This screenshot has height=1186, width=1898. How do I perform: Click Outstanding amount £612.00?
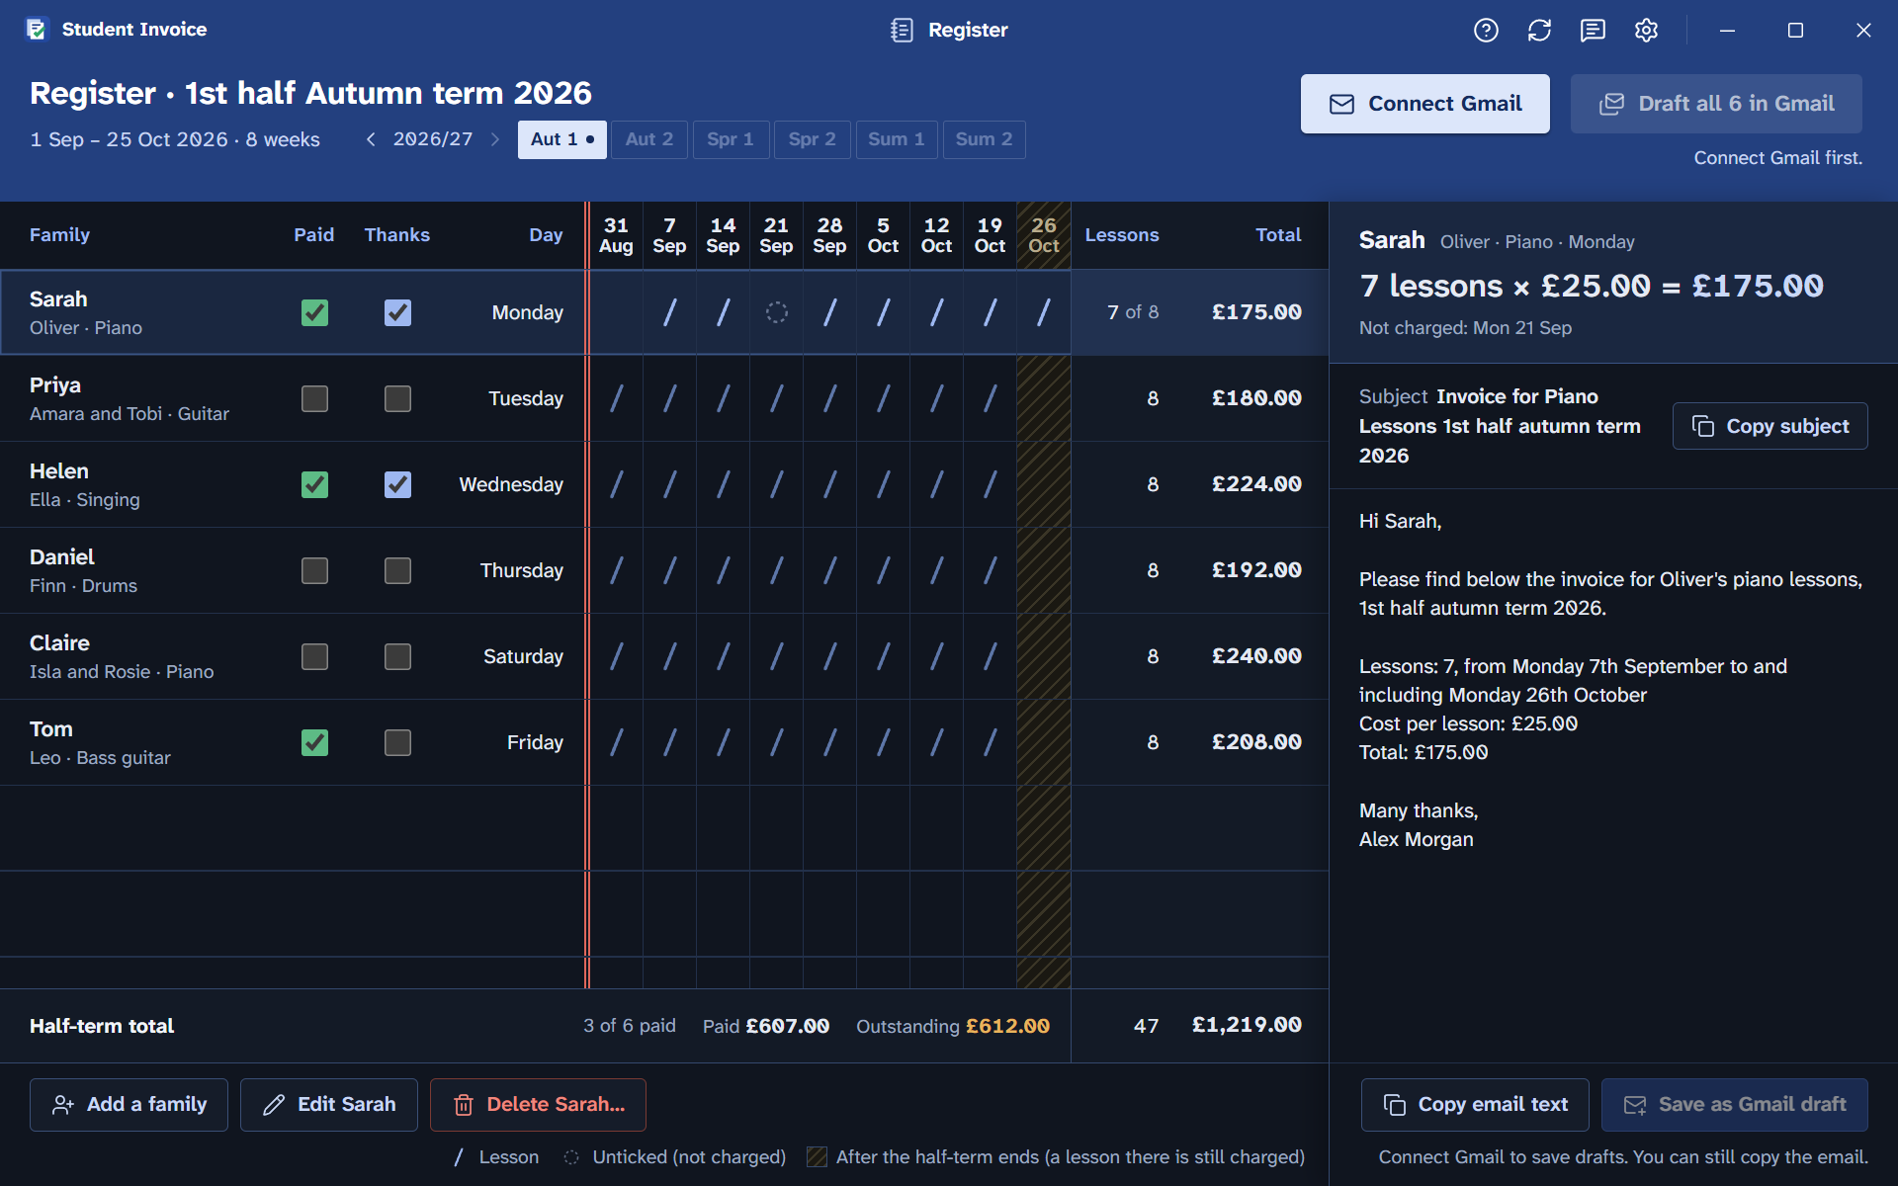1007,1026
